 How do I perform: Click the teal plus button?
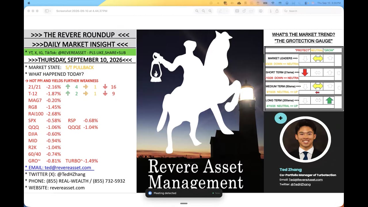281,118
